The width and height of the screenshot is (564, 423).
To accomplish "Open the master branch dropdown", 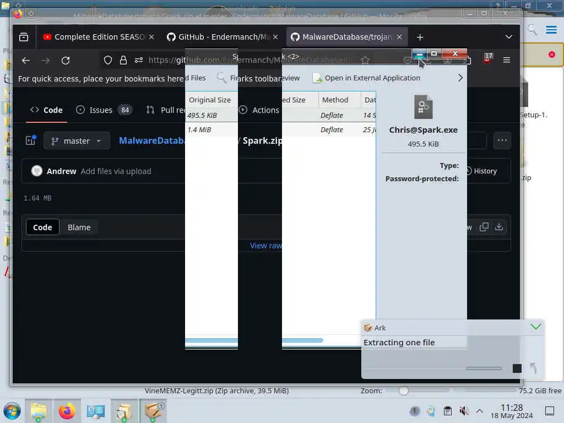I will (x=77, y=140).
